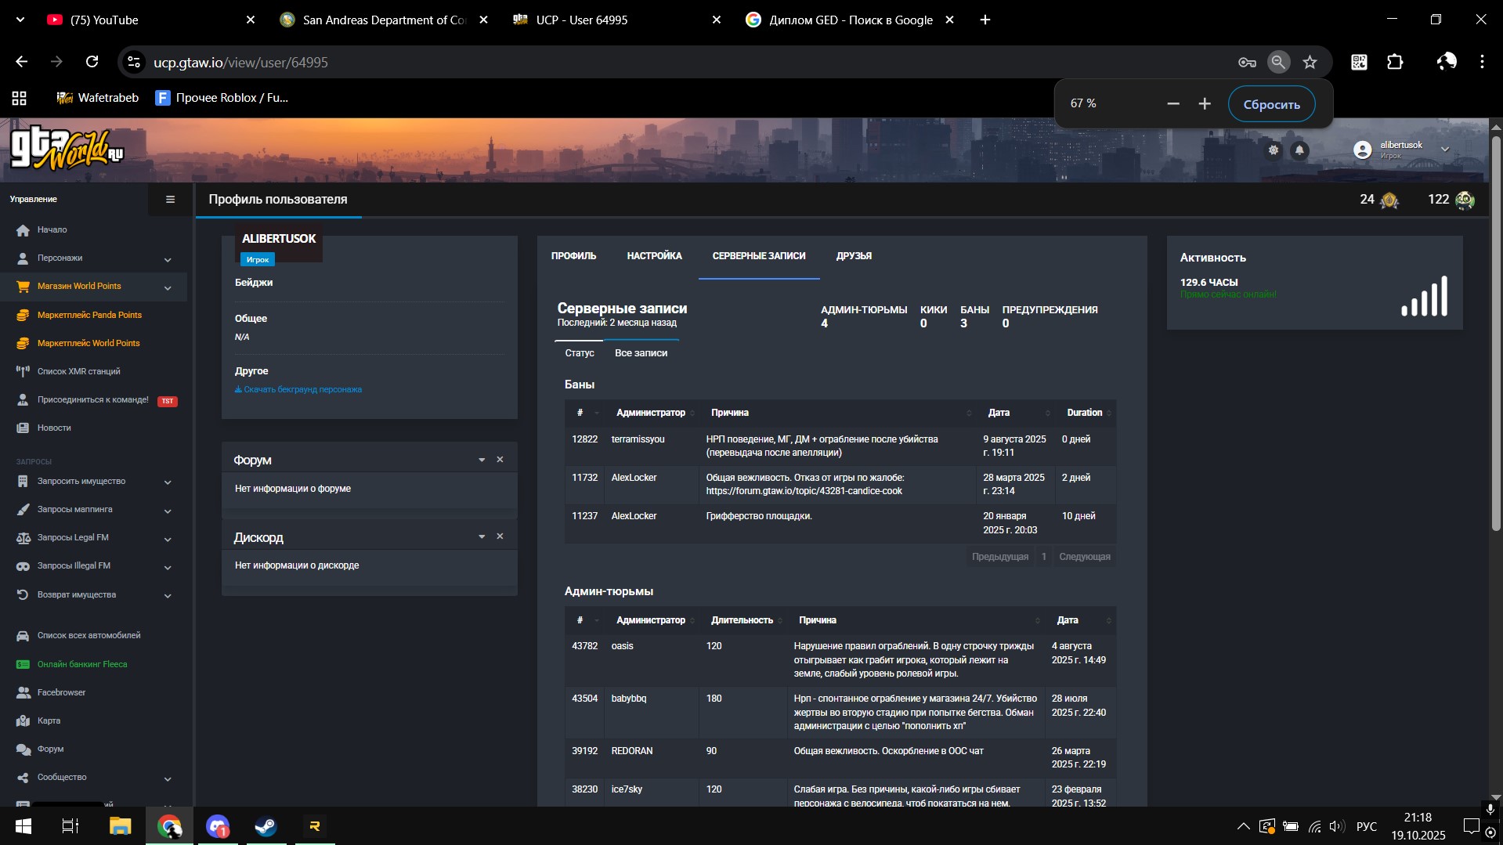Expand Запросить имущество sidebar submenu
This screenshot has width=1503, height=845.
coord(168,482)
